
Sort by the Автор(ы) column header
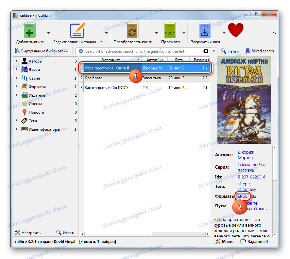[154, 60]
